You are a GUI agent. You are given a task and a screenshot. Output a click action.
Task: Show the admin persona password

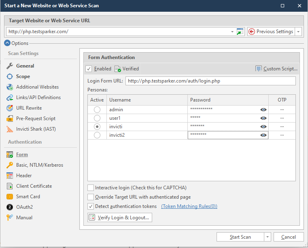(263, 110)
